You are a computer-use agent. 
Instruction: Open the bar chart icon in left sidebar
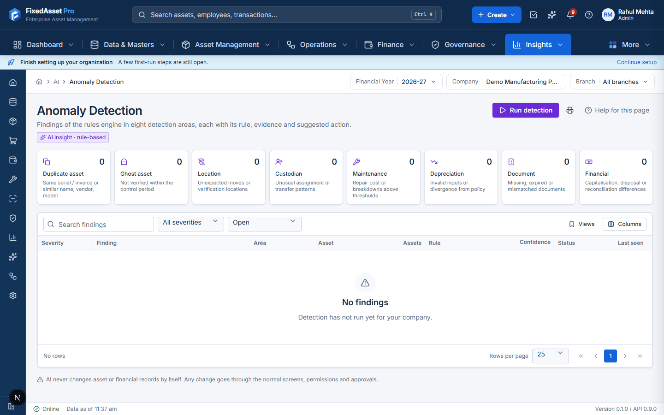(13, 237)
